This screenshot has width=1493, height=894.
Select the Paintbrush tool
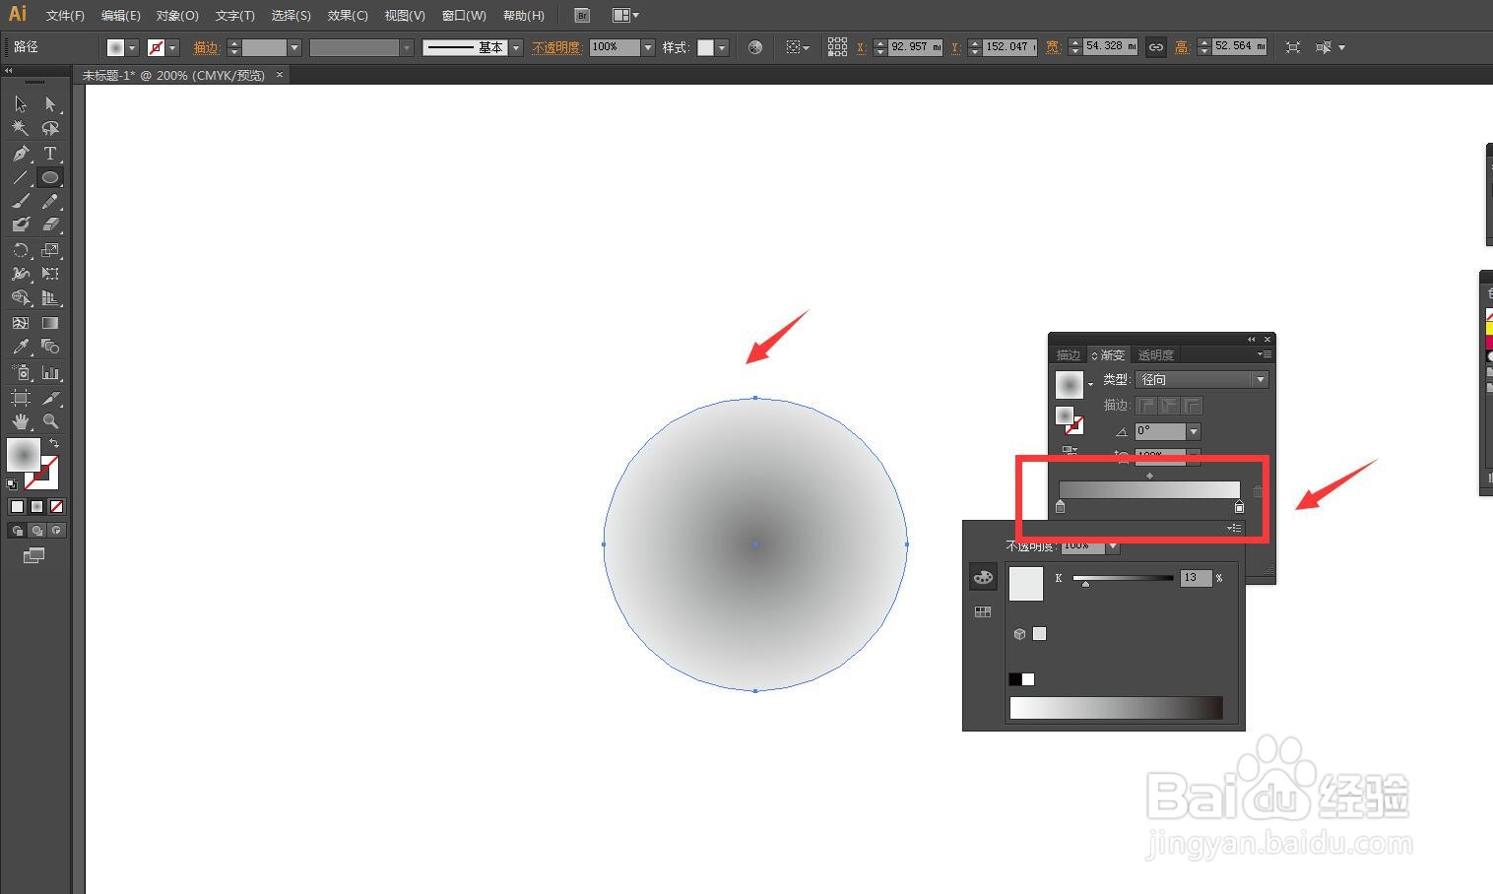21,201
